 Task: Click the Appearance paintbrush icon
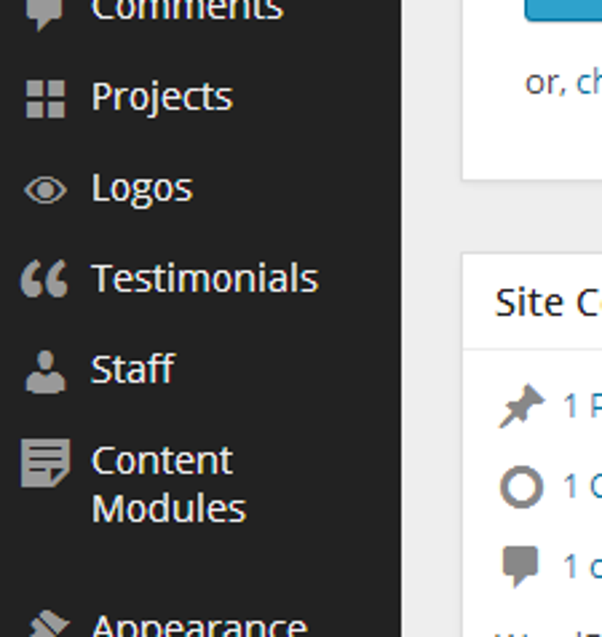(x=47, y=625)
